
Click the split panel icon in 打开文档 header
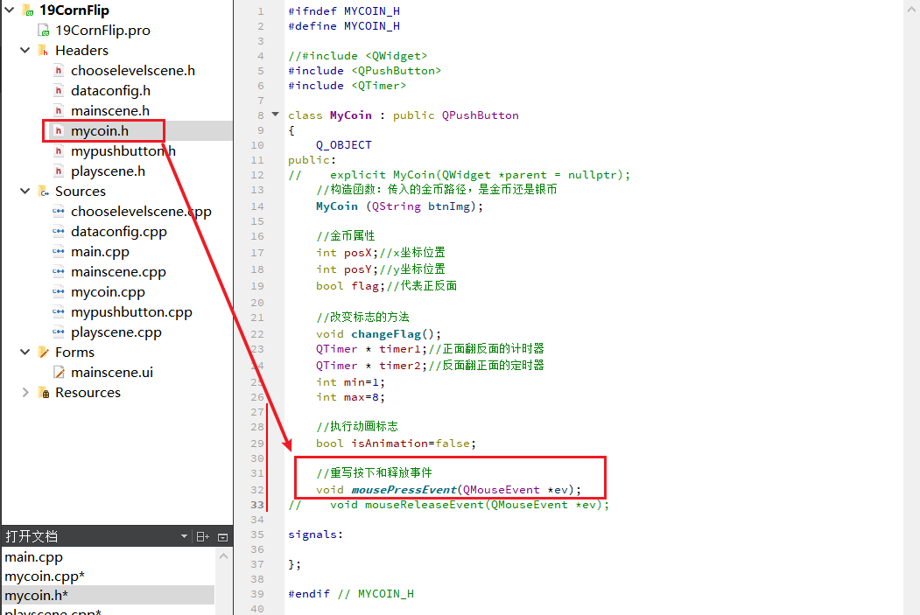click(202, 536)
